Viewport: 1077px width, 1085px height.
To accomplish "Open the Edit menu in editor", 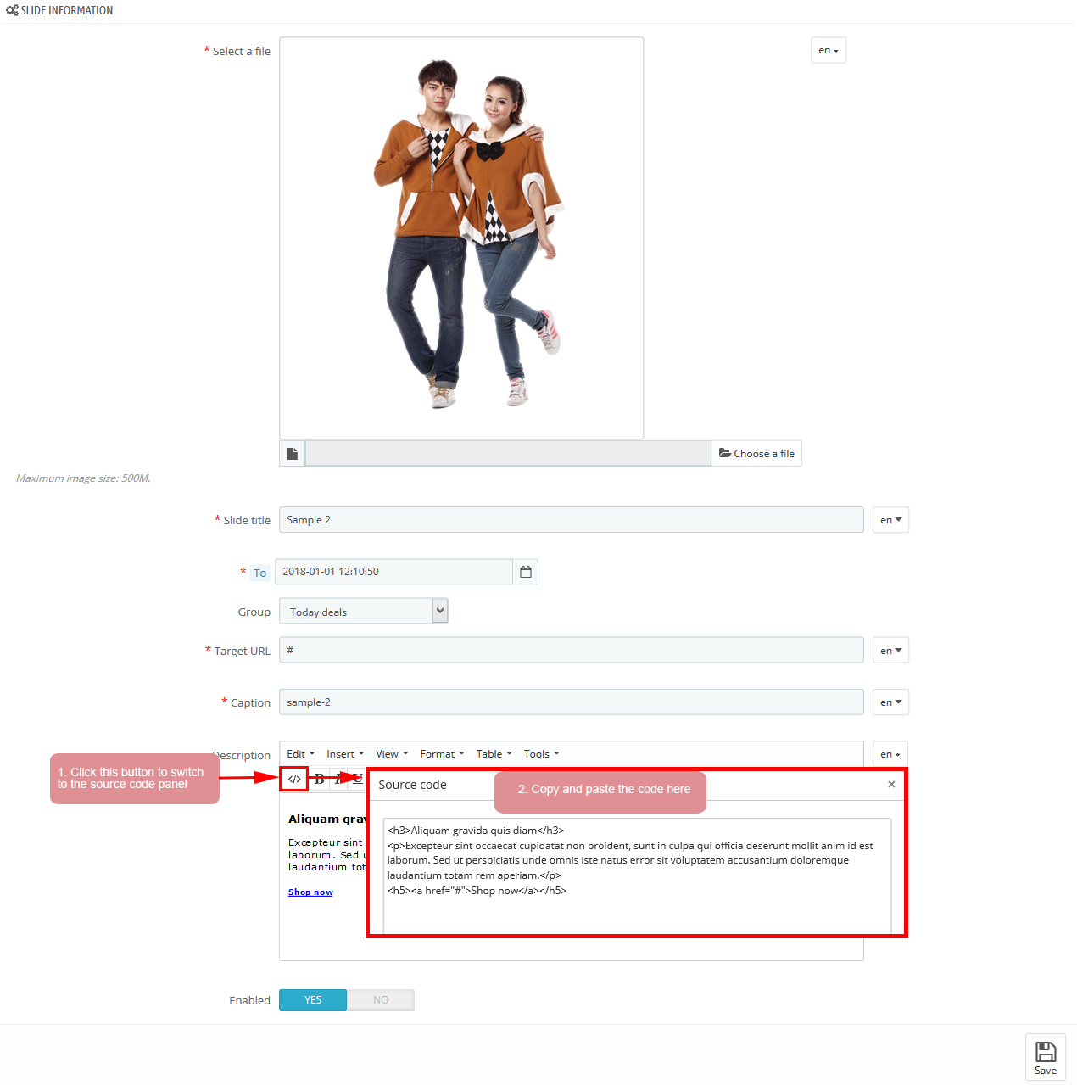I will (300, 754).
